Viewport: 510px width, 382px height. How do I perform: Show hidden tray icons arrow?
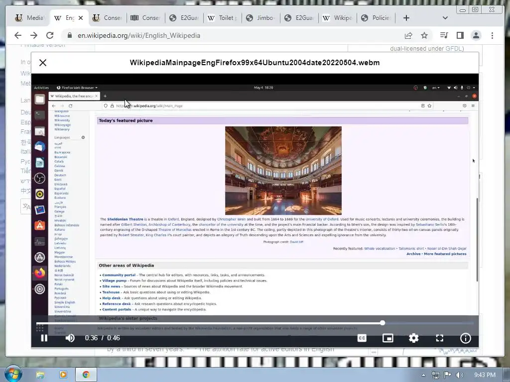(x=423, y=375)
